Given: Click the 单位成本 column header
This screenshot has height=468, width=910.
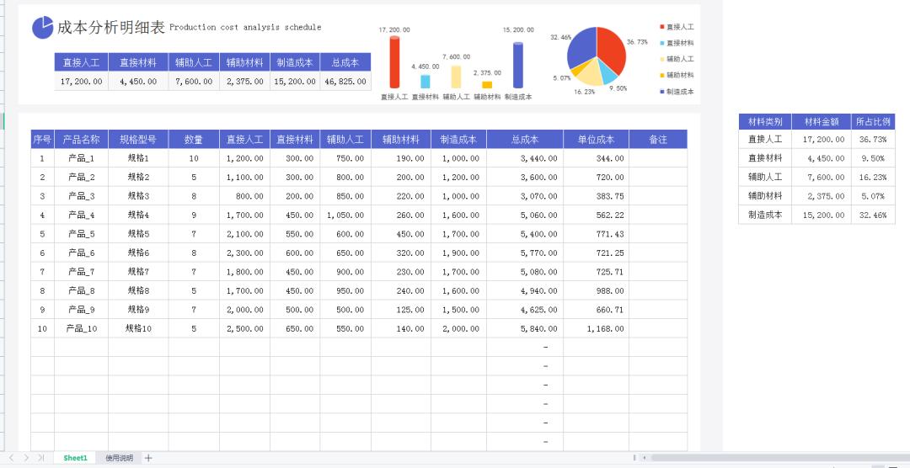Looking at the screenshot, I should point(596,139).
